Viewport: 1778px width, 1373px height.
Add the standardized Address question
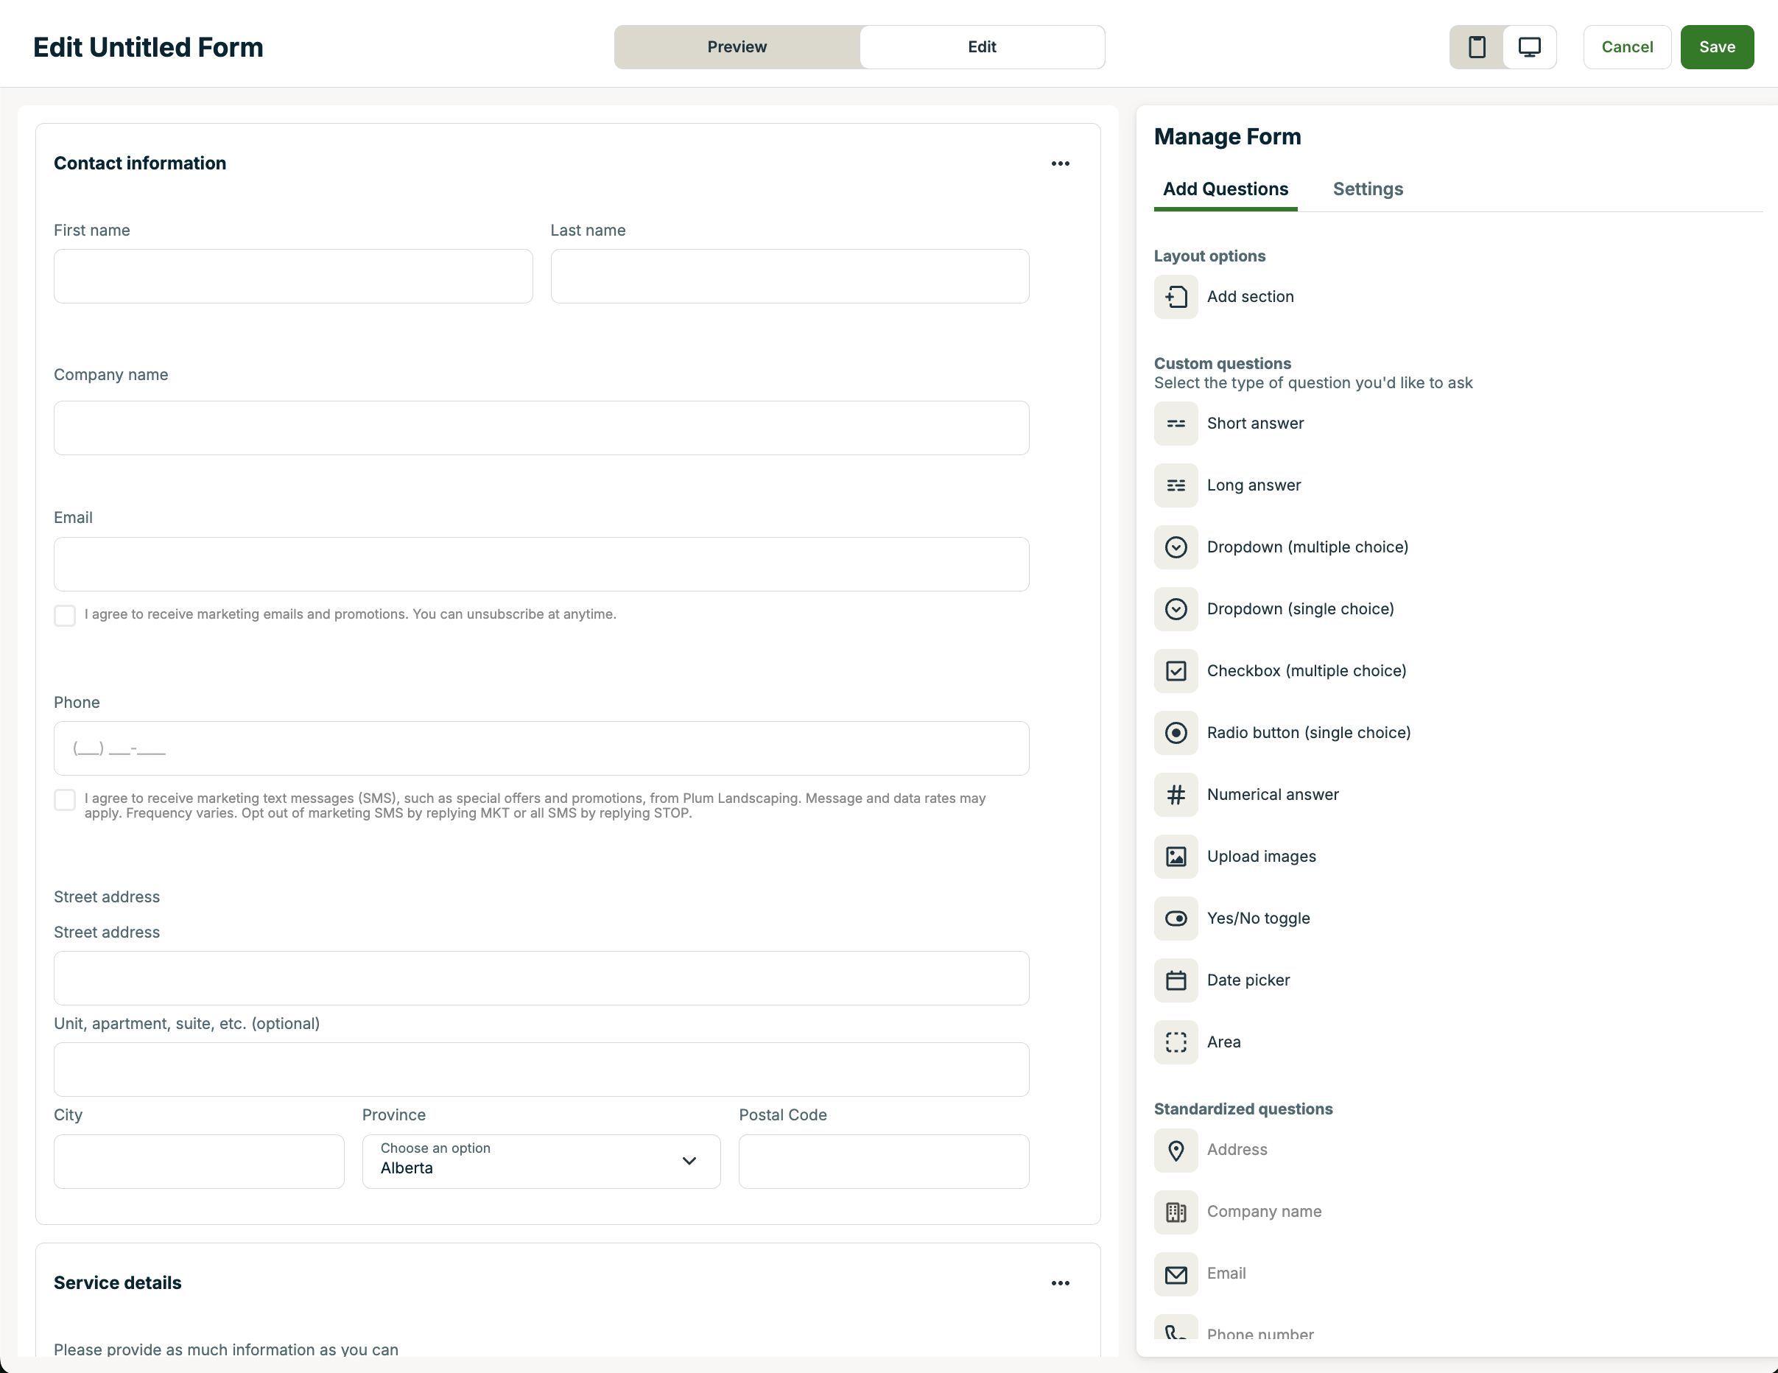point(1237,1149)
